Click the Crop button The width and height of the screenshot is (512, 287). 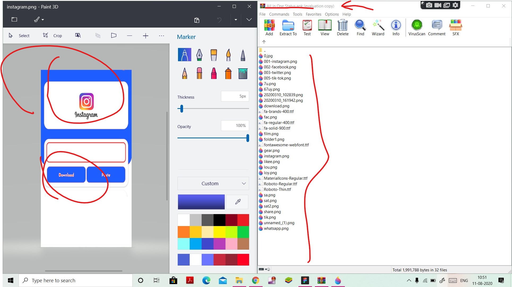point(53,36)
